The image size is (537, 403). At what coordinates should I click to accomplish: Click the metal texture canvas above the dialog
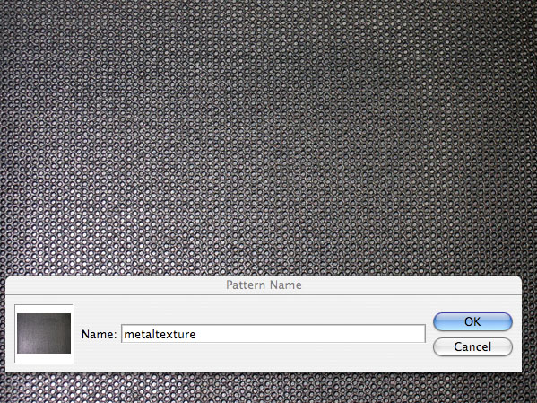(269, 137)
